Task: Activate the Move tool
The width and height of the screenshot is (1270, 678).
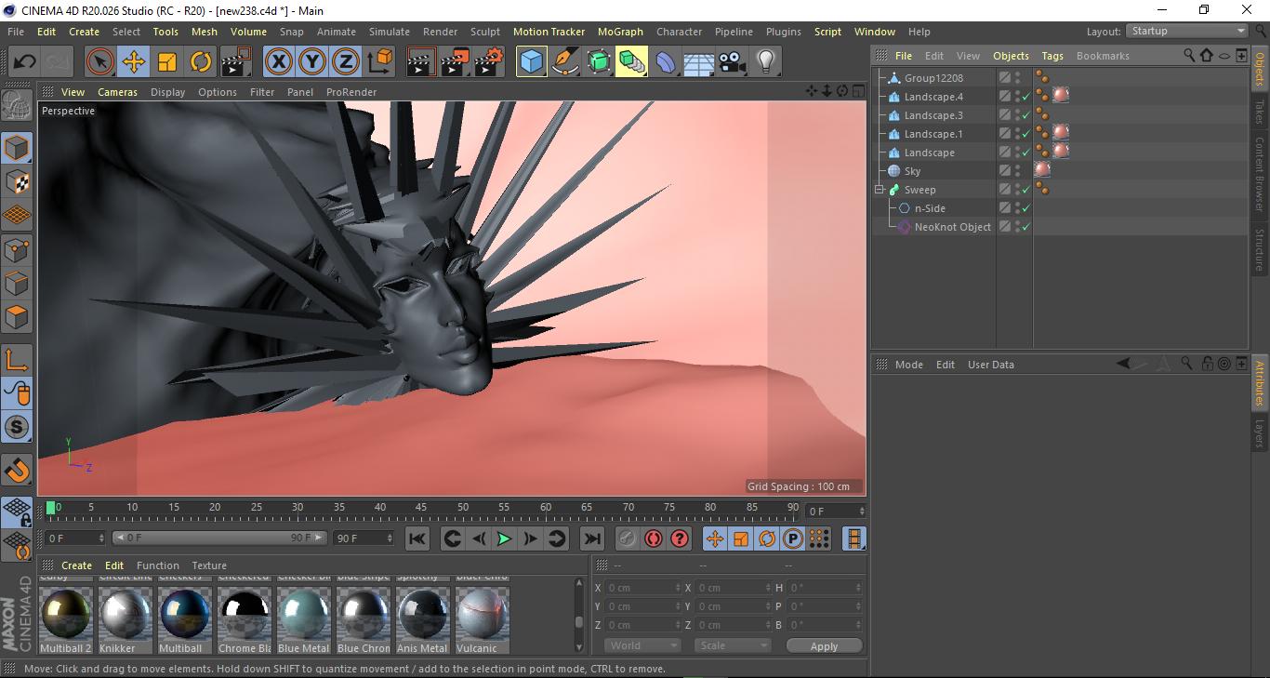Action: tap(134, 62)
